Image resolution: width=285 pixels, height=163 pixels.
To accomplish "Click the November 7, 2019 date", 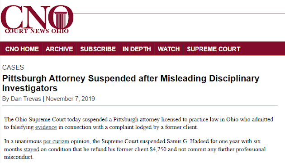I will [x=70, y=99].
